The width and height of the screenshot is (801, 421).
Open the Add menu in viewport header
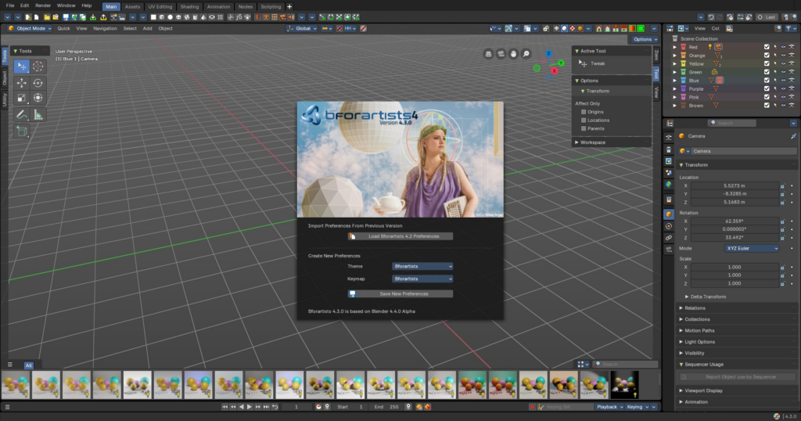click(x=147, y=29)
